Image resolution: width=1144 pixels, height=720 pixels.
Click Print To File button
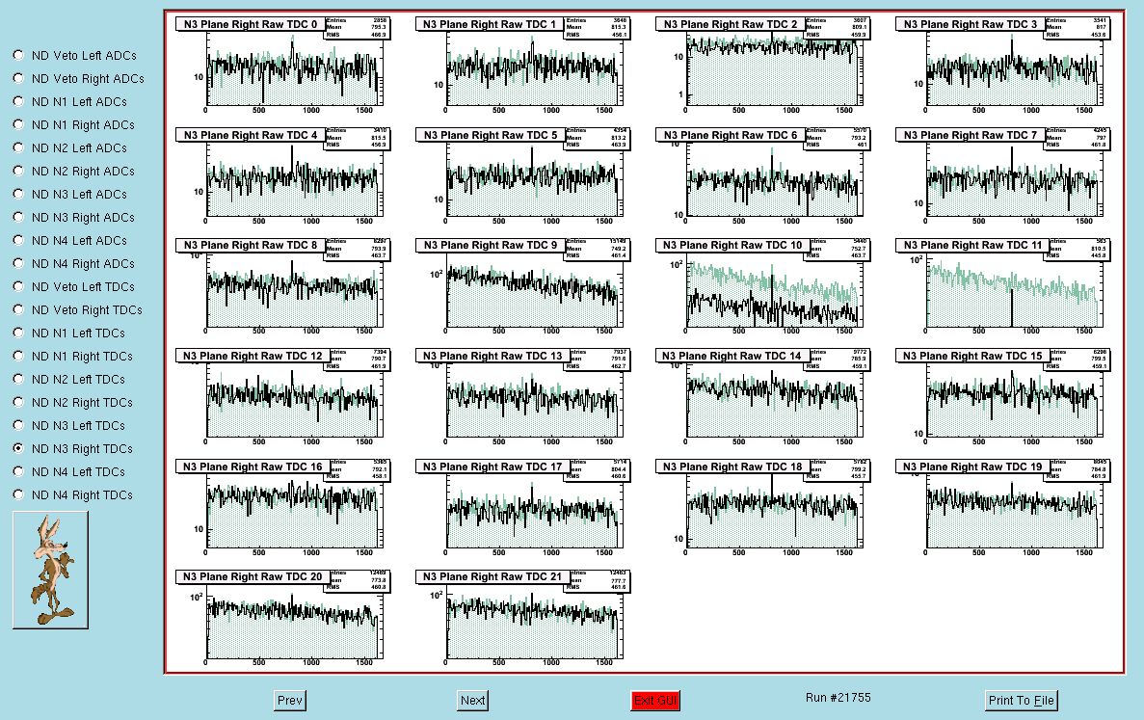coord(1022,701)
